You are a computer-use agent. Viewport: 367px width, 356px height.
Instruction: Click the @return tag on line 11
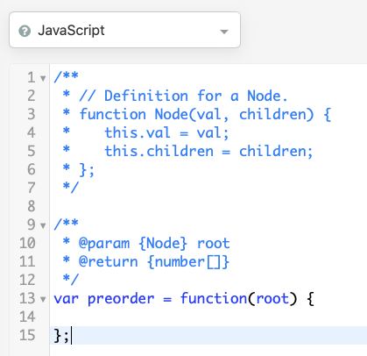point(108,262)
